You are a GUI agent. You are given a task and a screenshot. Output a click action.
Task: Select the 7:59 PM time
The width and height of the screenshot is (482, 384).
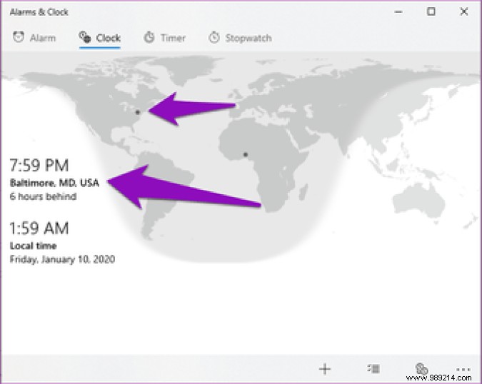pyautogui.click(x=39, y=166)
